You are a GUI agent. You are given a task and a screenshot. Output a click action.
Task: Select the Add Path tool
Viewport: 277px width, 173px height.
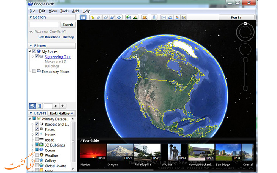pyautogui.click(x=106, y=17)
